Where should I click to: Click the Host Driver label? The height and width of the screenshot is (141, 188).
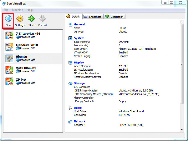[x=81, y=111]
